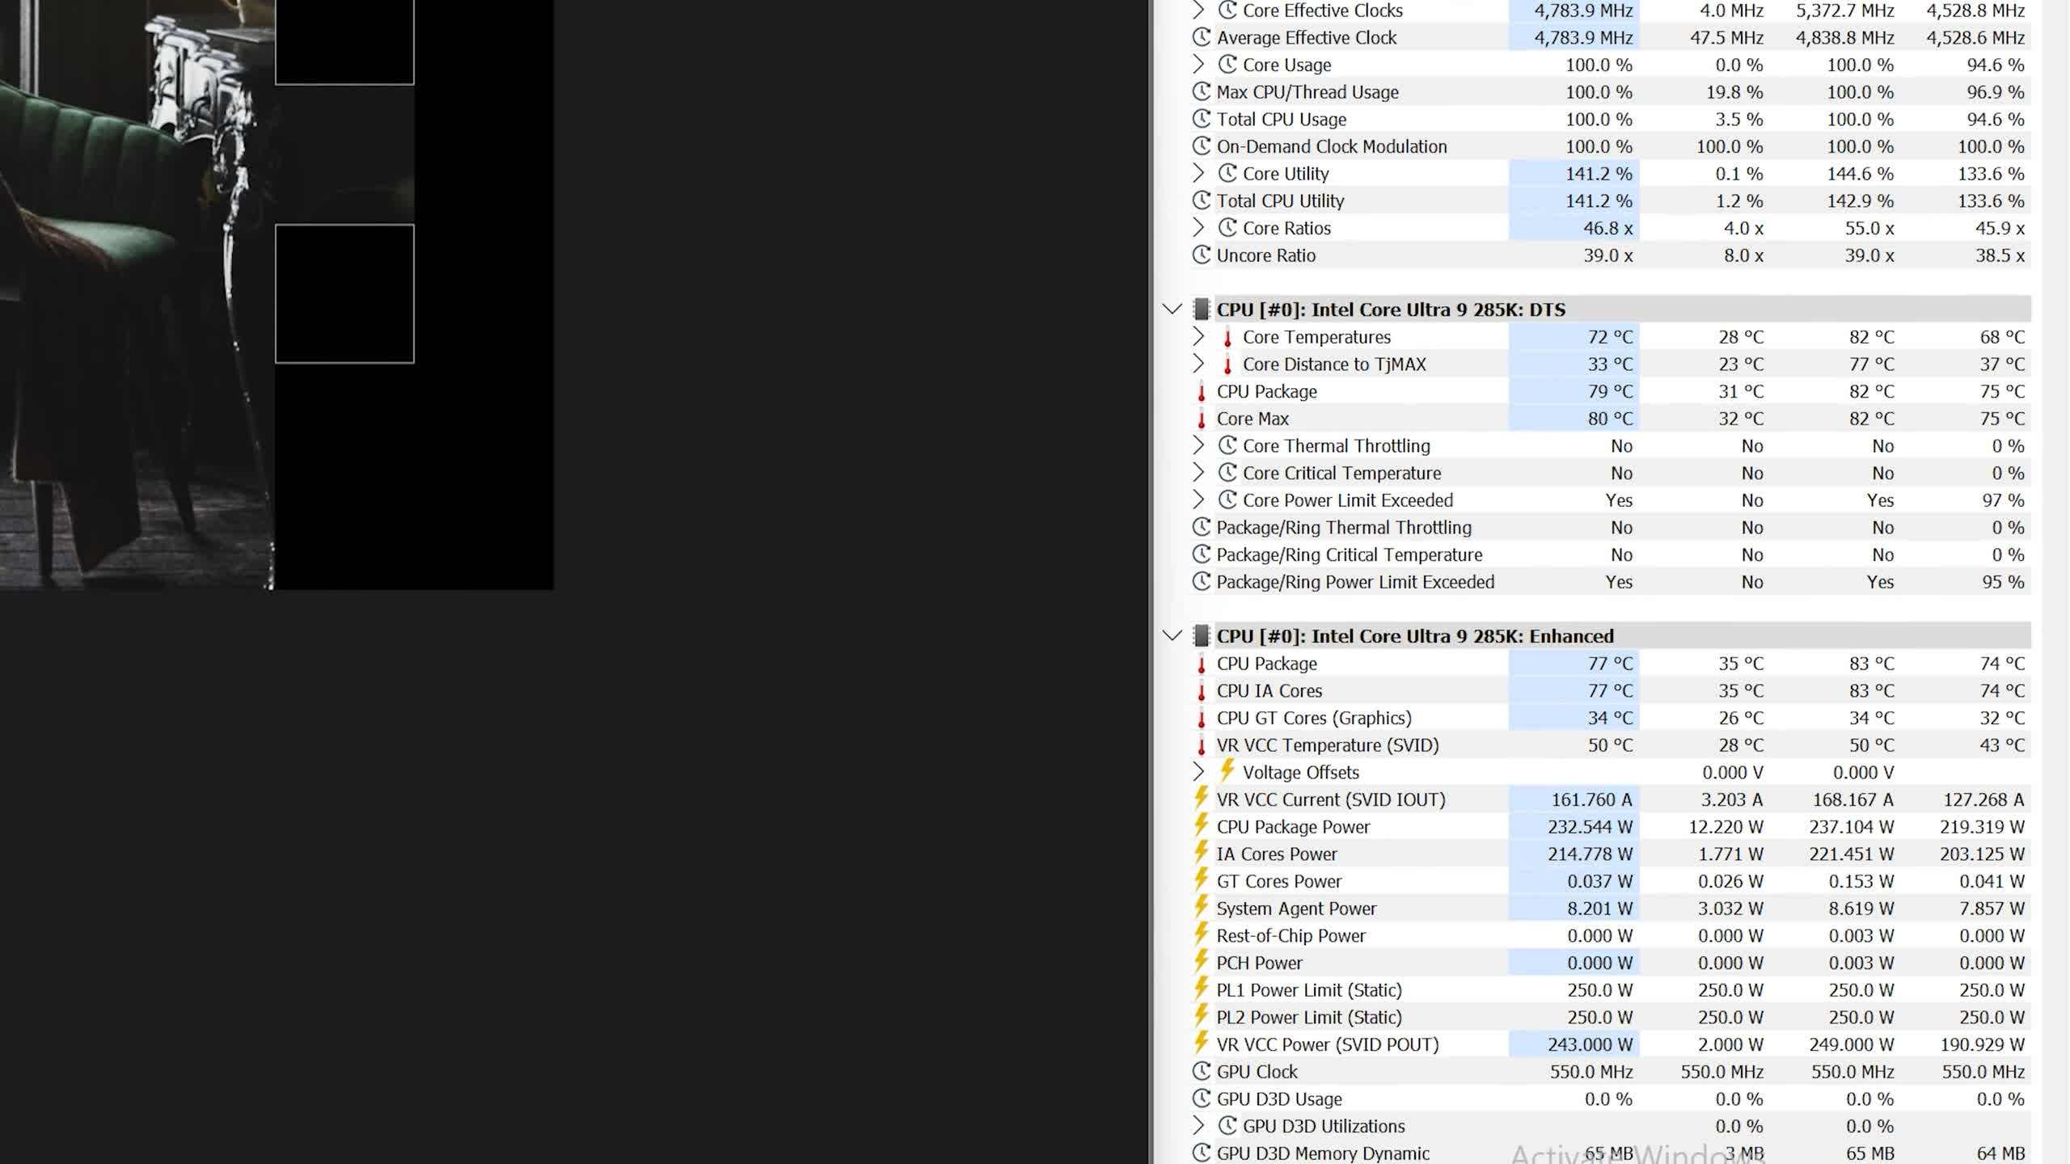Select the IA Cores Power current value
The image size is (2070, 1164).
click(1589, 854)
